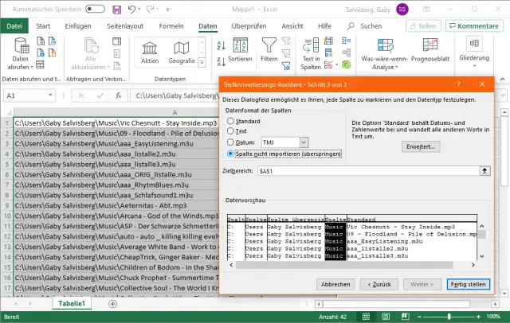
Task: Open the Aktien data type
Action: click(x=150, y=53)
